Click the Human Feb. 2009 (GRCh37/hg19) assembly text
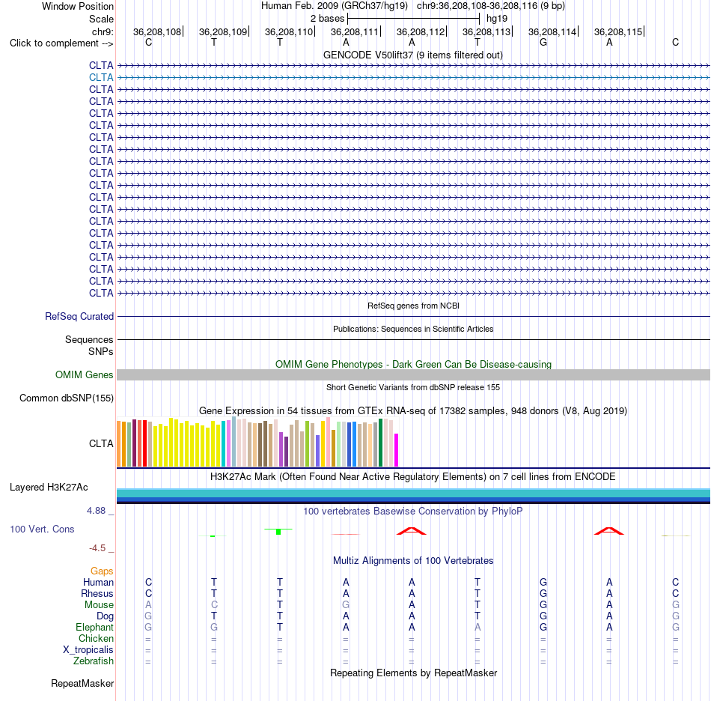This screenshot has width=711, height=701. coord(335,6)
